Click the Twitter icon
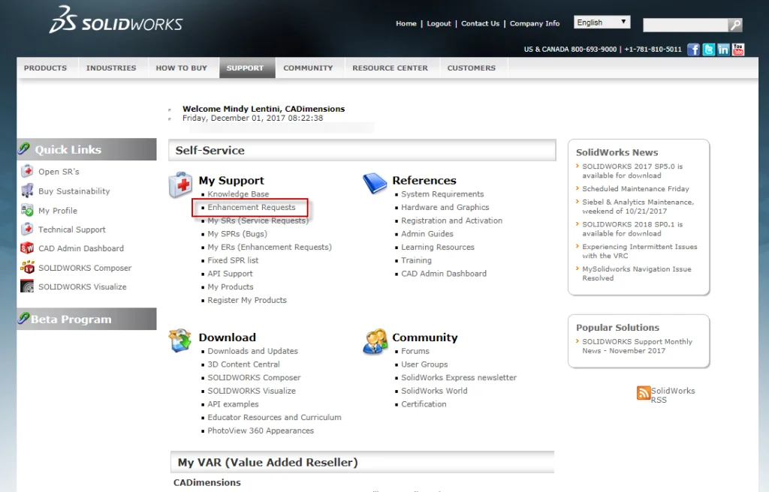Screen dimensions: 769x492 coord(707,48)
